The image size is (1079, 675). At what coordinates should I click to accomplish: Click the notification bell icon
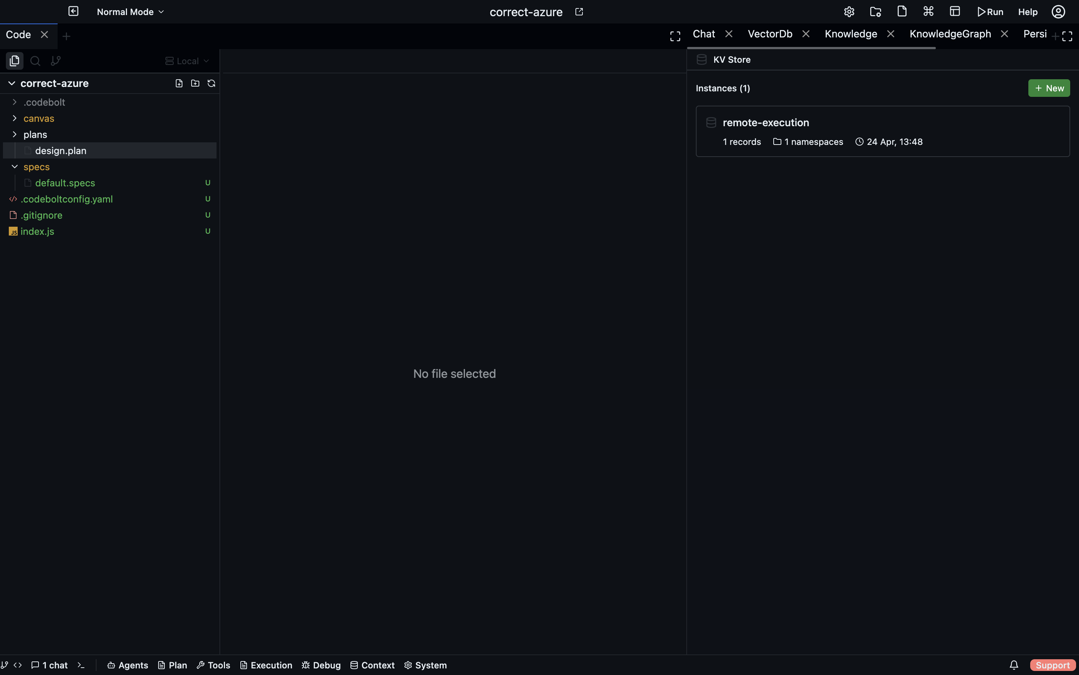coord(1014,665)
